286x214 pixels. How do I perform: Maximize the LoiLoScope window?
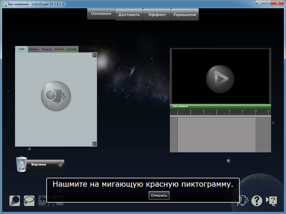click(267, 3)
